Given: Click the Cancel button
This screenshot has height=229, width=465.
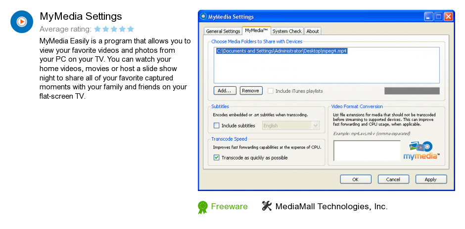Looking at the screenshot, I should [x=393, y=179].
